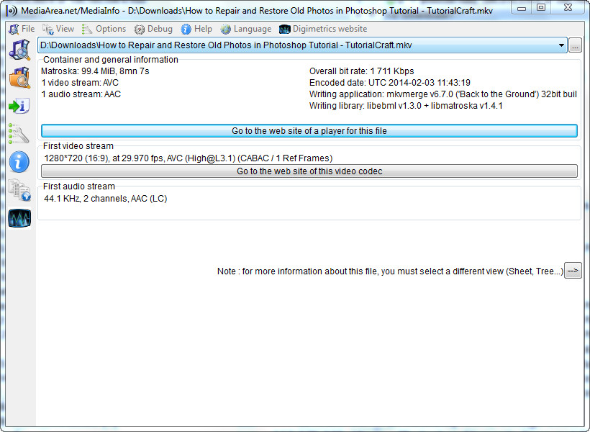The image size is (590, 432).
Task: Expand the file path dropdown arrow
Action: (x=561, y=45)
